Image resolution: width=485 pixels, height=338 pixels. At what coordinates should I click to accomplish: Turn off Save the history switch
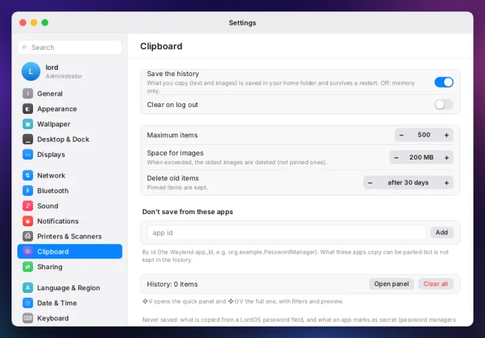443,82
